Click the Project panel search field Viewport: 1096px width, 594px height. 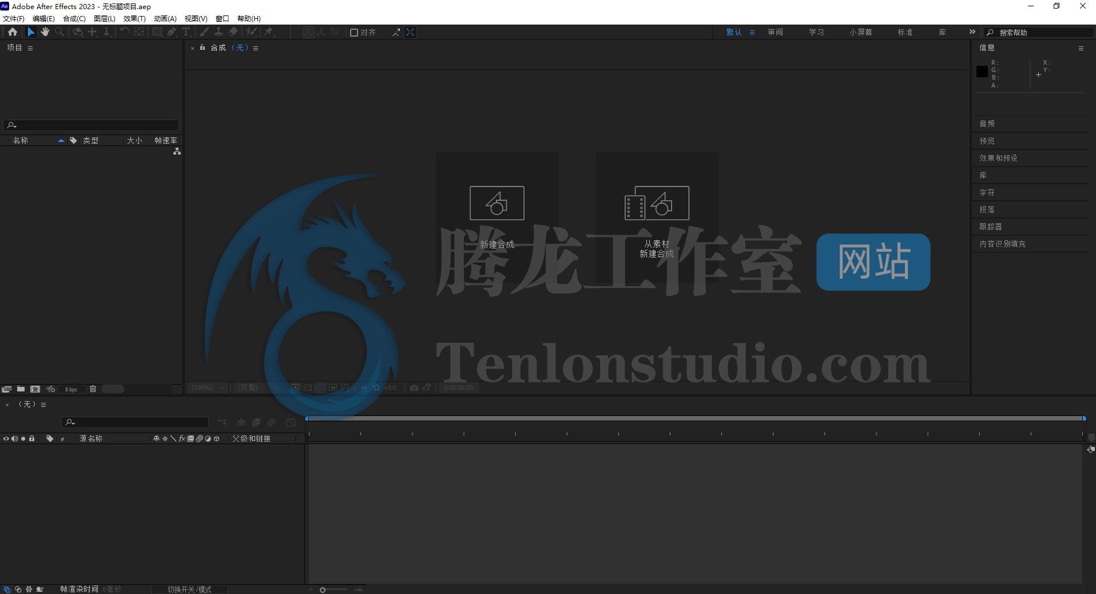coord(92,125)
